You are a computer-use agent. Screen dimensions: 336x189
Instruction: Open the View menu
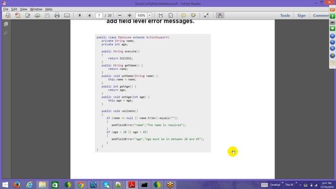[x=24, y=9]
